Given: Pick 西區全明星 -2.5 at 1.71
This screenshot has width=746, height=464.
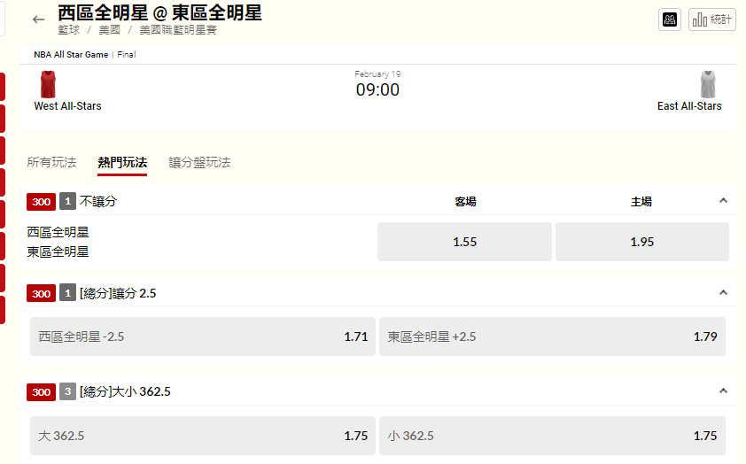Looking at the screenshot, I should 203,336.
